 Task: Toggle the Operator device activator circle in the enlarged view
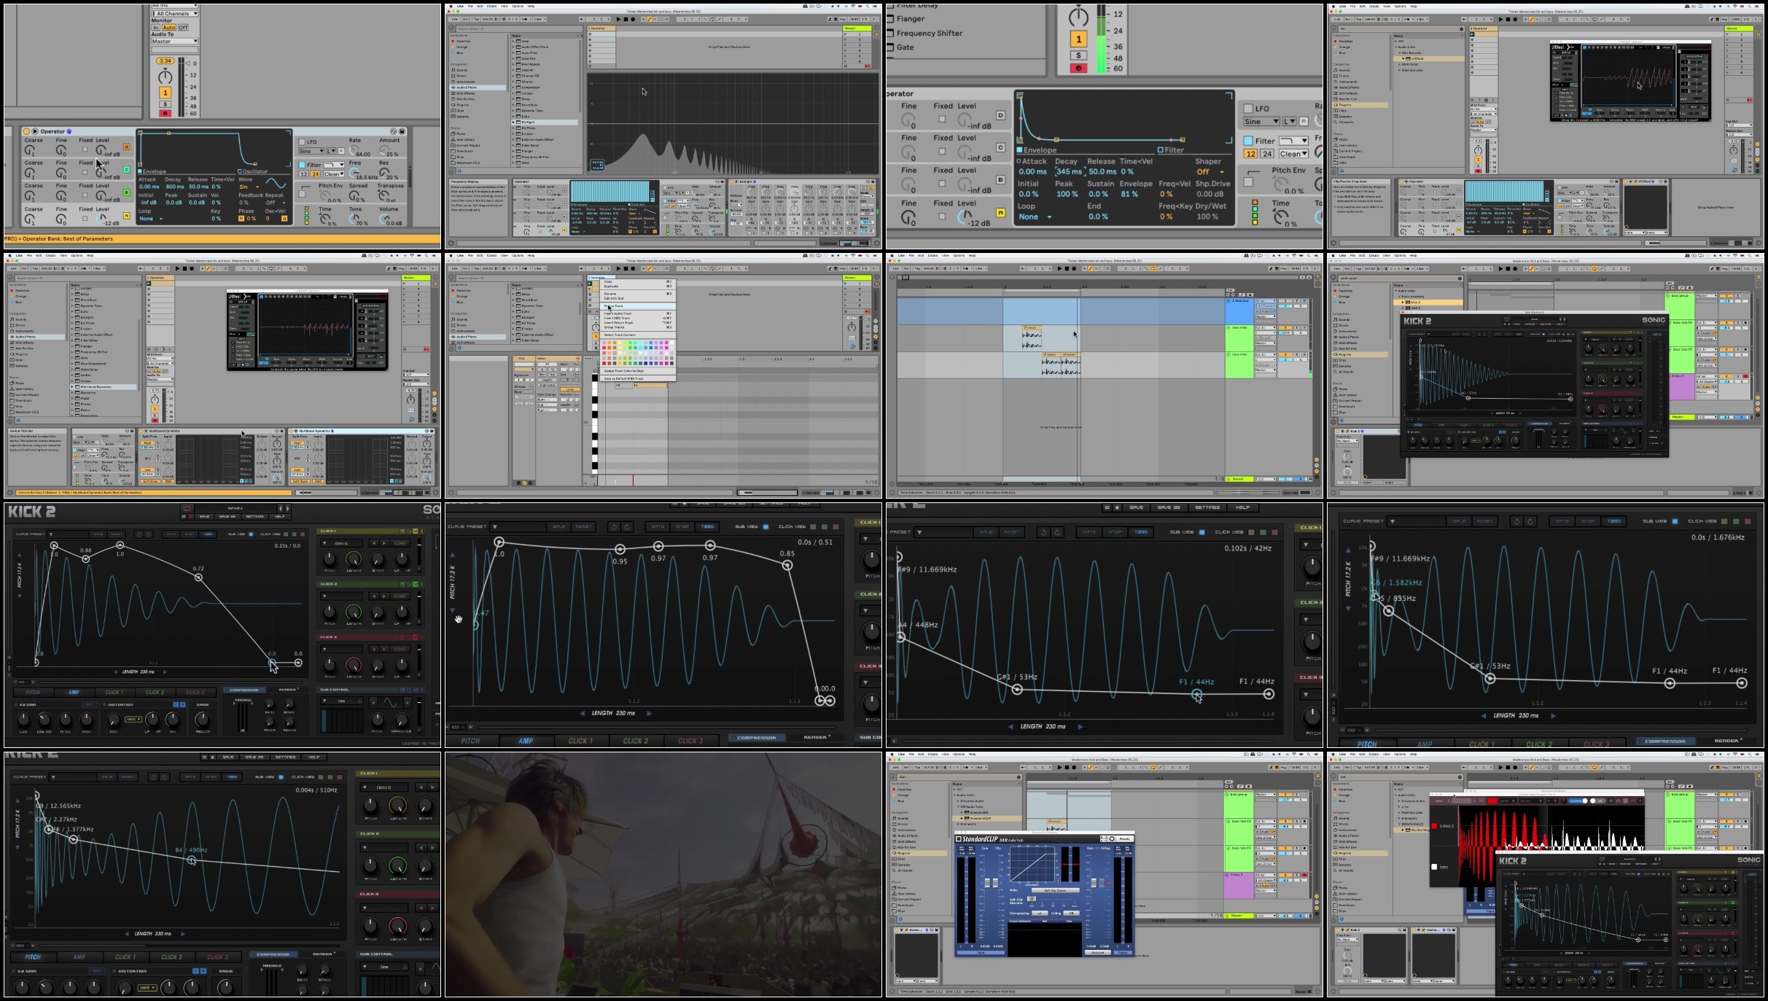[x=26, y=131]
